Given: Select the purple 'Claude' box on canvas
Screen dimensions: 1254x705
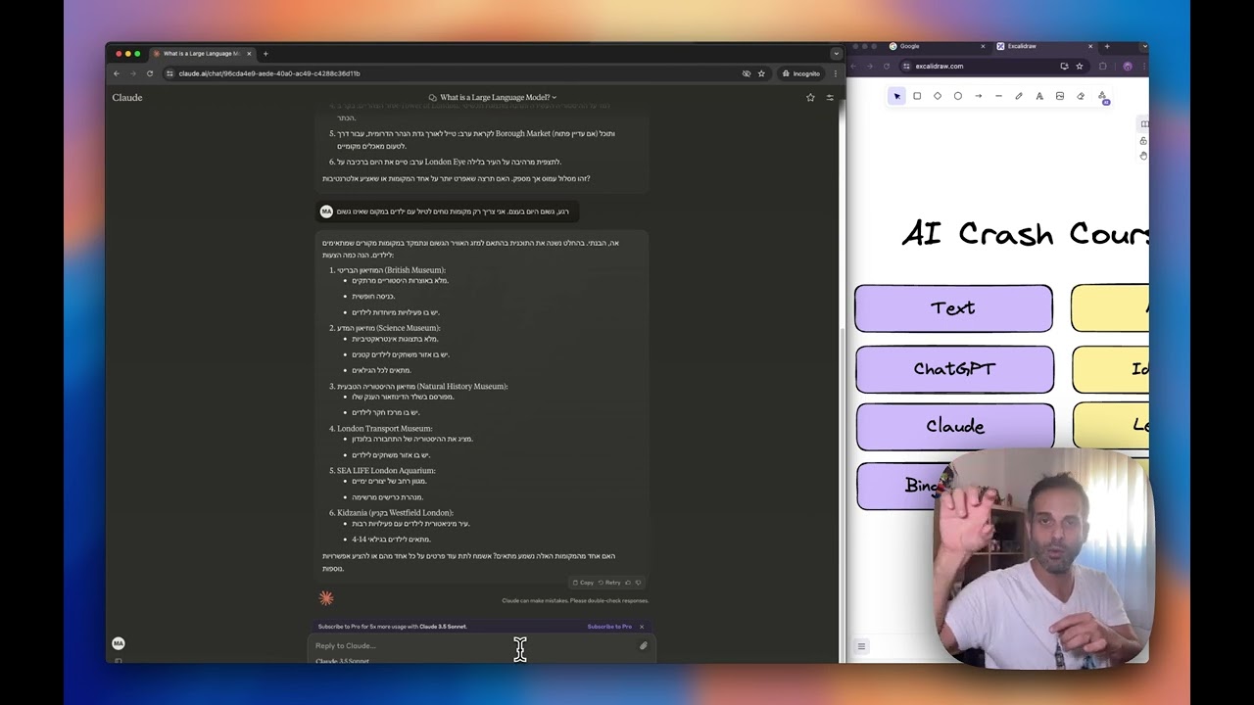Looking at the screenshot, I should click(955, 427).
